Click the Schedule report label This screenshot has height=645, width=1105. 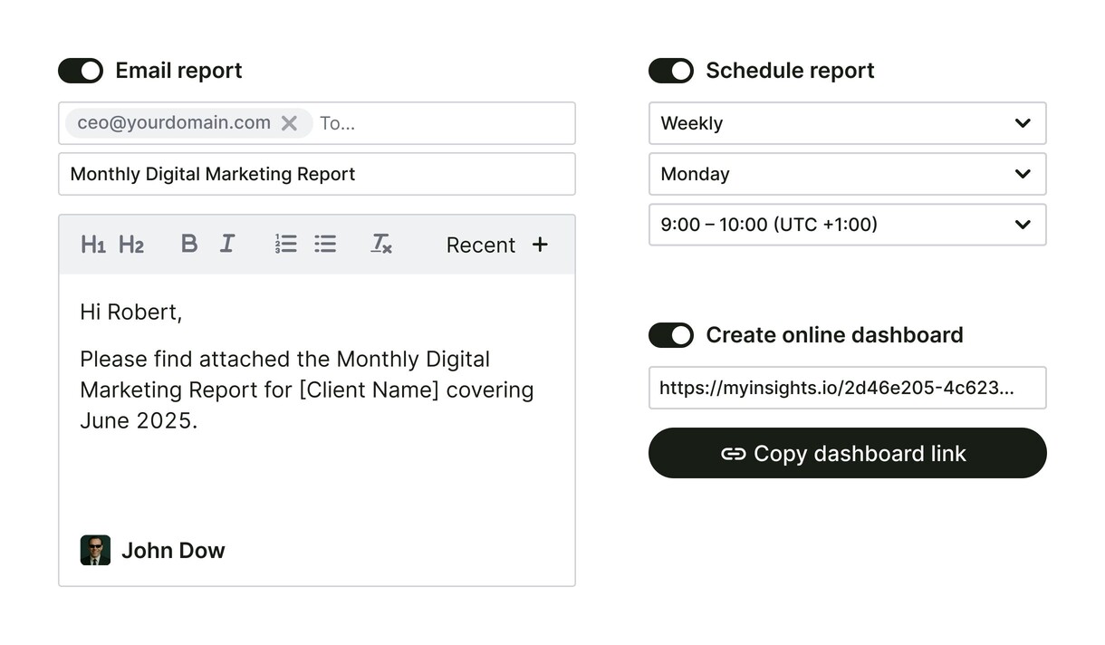(790, 71)
